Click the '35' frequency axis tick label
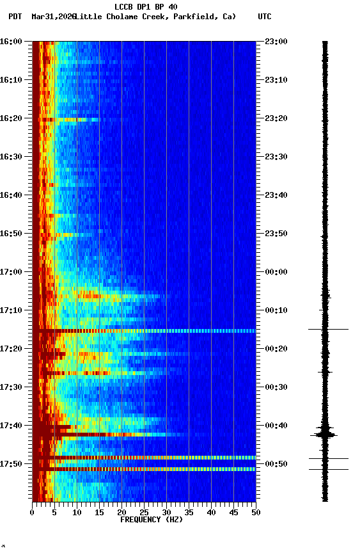 click(x=189, y=513)
